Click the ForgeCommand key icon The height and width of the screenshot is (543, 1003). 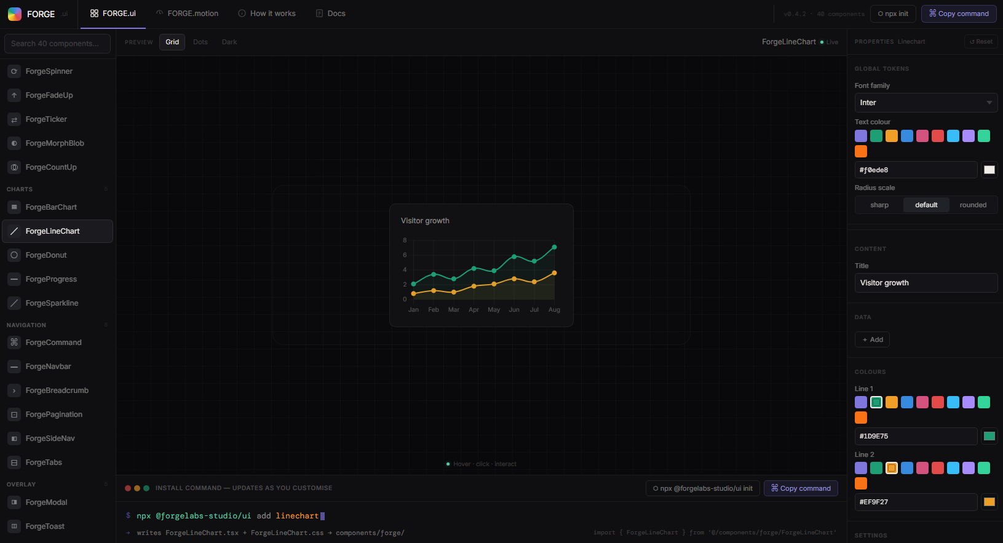[x=14, y=343]
